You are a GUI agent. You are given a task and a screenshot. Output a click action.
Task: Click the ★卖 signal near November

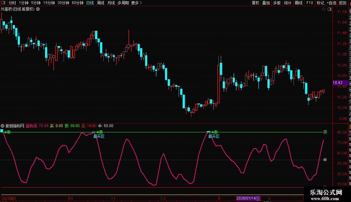99,132
